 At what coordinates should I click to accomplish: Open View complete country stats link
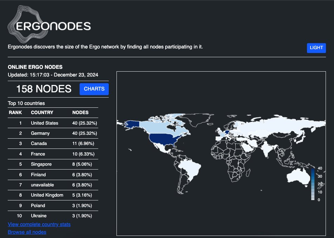[x=39, y=224]
